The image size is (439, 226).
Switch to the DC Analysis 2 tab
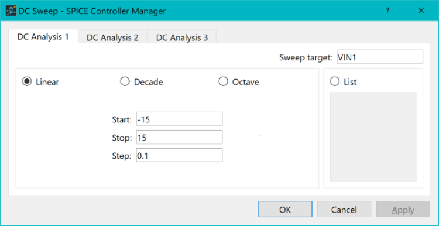[x=112, y=37]
